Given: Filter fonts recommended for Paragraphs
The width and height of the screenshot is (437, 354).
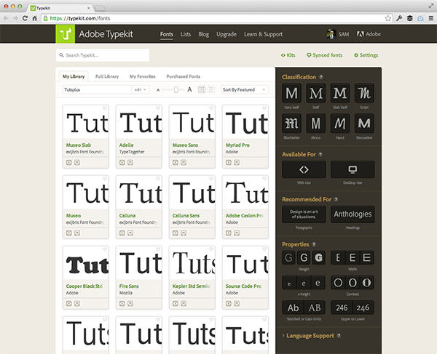Looking at the screenshot, I should tap(304, 214).
